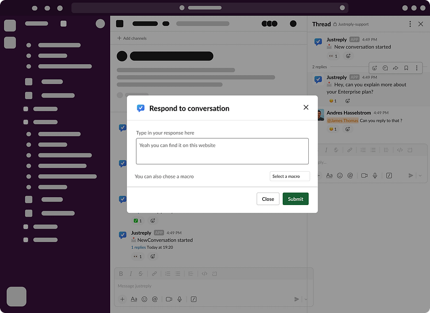Toggle formatting Aa in thread composer
The width and height of the screenshot is (430, 313).
329,175
